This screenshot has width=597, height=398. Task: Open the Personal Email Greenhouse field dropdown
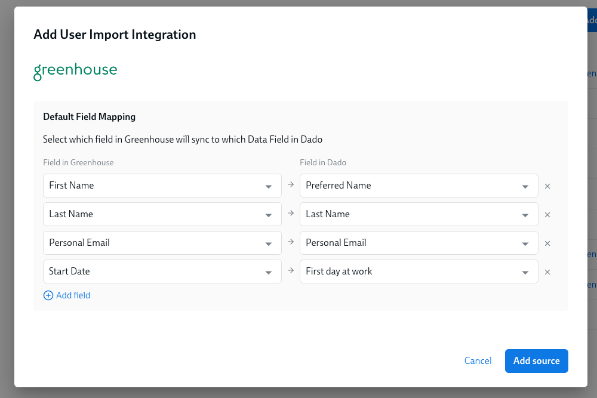pyautogui.click(x=162, y=243)
